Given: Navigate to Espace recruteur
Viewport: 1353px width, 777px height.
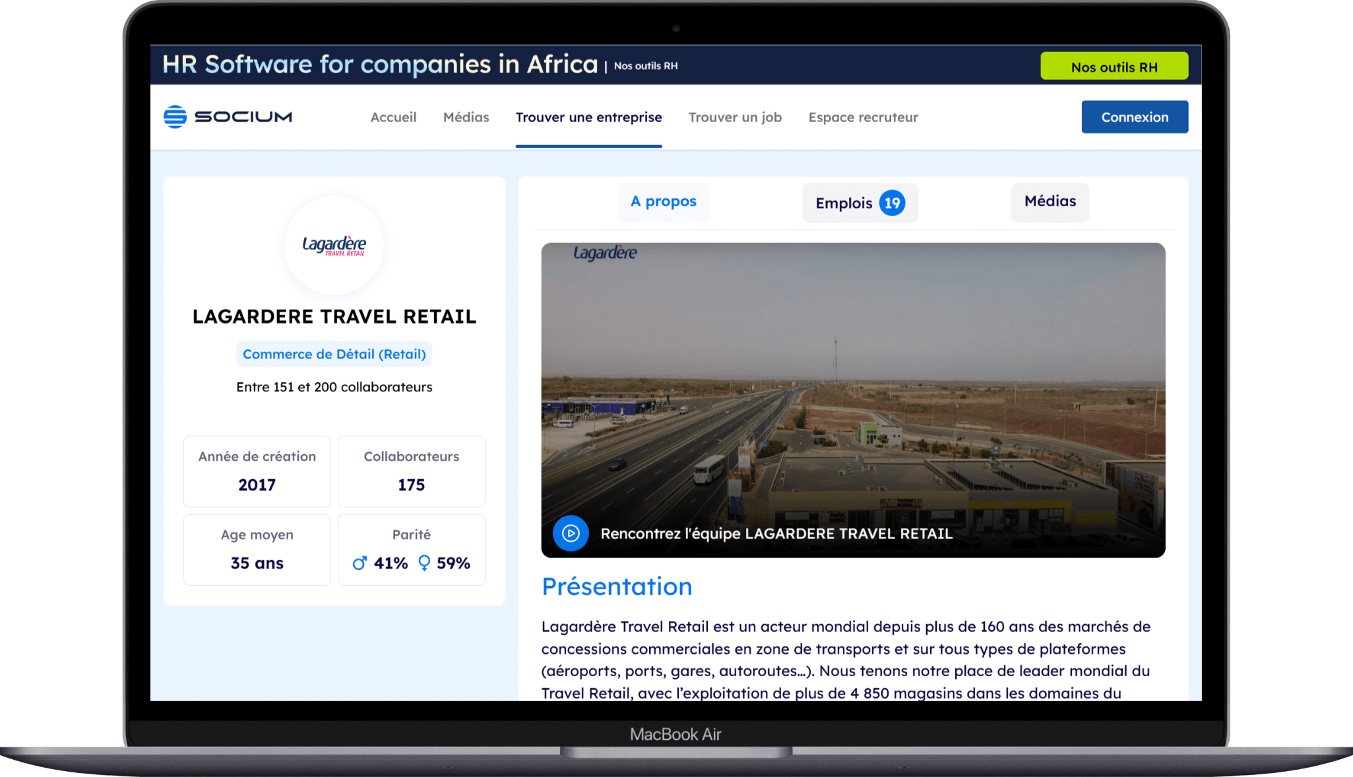Looking at the screenshot, I should tap(863, 117).
